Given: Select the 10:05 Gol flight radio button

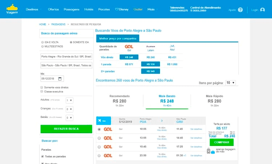Looking at the screenshot, I should [x=99, y=129].
